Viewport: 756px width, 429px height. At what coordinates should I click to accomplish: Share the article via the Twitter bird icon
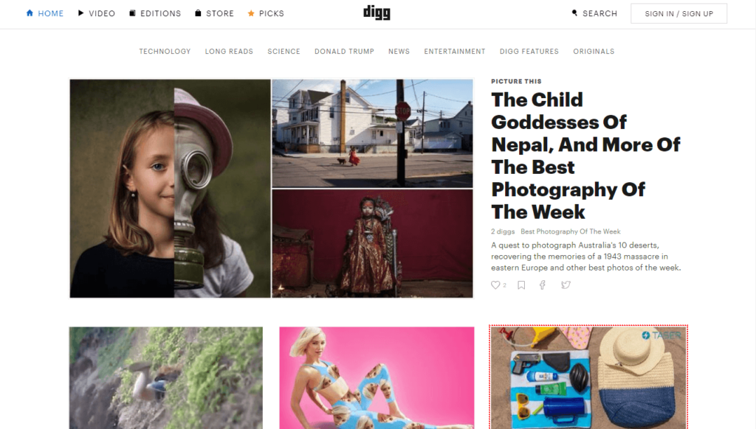click(566, 285)
